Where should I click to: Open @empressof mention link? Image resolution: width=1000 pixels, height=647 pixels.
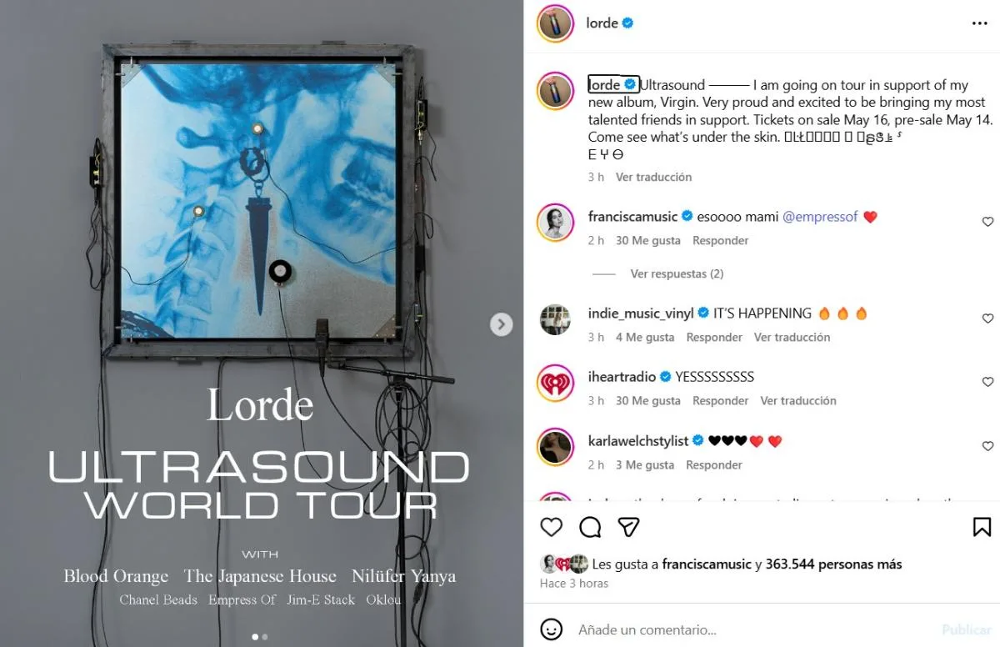820,217
